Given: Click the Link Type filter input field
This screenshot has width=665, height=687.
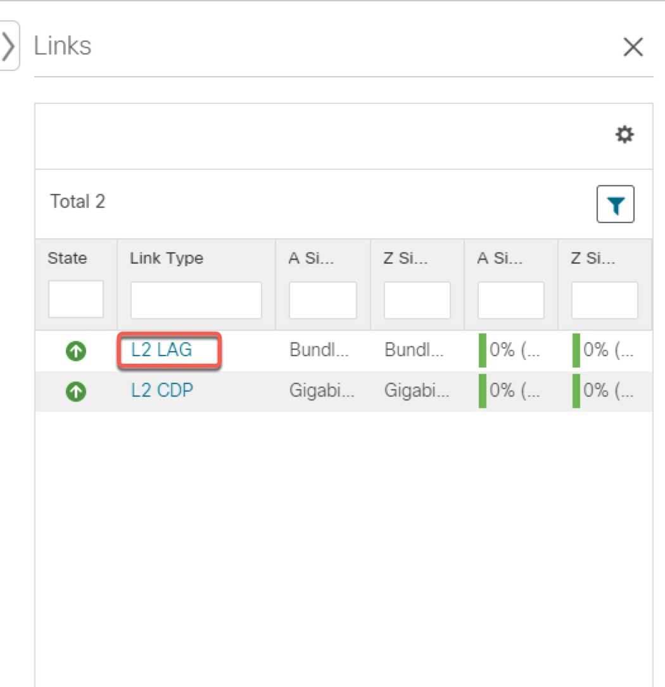Looking at the screenshot, I should [196, 300].
